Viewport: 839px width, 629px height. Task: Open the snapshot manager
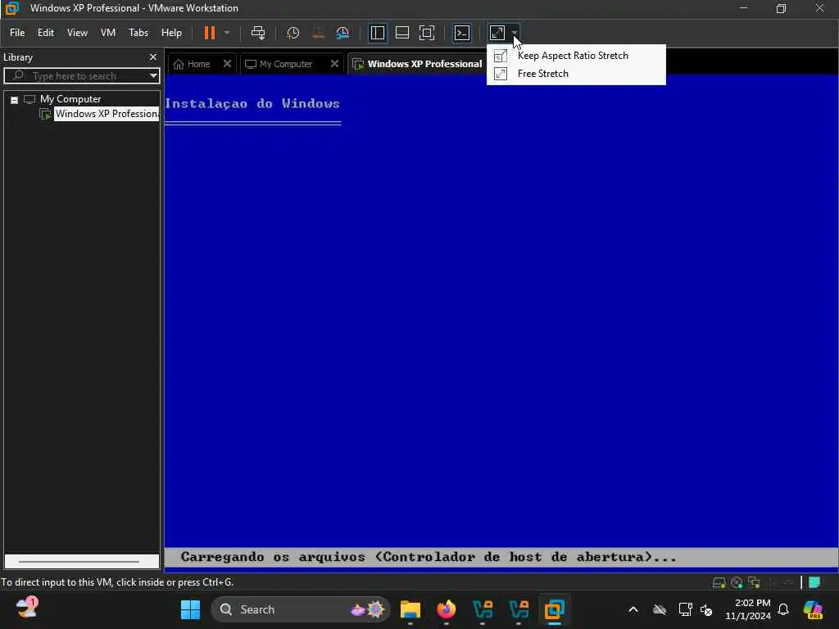[x=342, y=33]
